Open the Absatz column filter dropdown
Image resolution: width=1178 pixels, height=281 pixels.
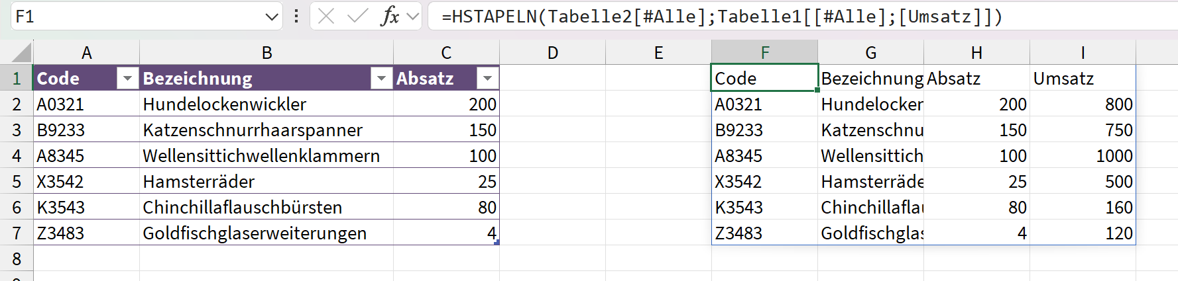point(487,79)
